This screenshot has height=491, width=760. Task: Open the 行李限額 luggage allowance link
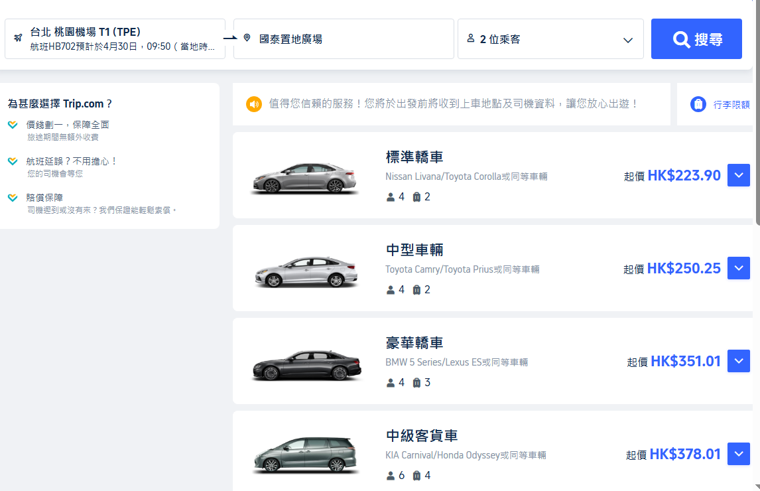pos(731,104)
